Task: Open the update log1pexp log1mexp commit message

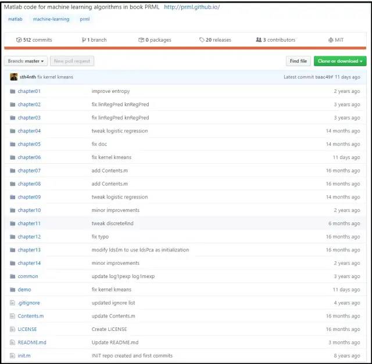Action: point(123,276)
